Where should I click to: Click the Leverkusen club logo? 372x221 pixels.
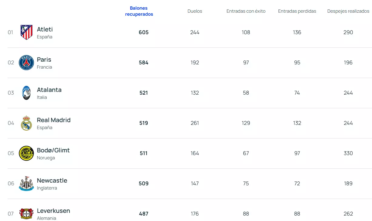click(x=26, y=213)
